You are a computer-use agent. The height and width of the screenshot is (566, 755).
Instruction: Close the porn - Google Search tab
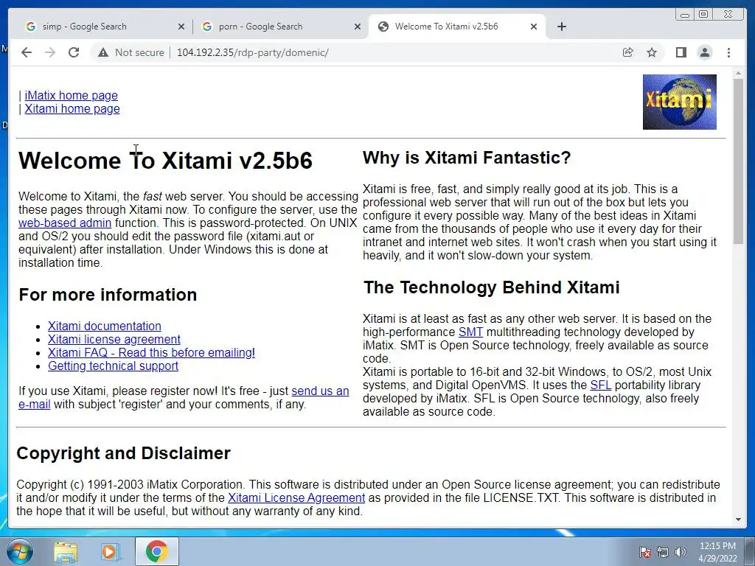(358, 27)
